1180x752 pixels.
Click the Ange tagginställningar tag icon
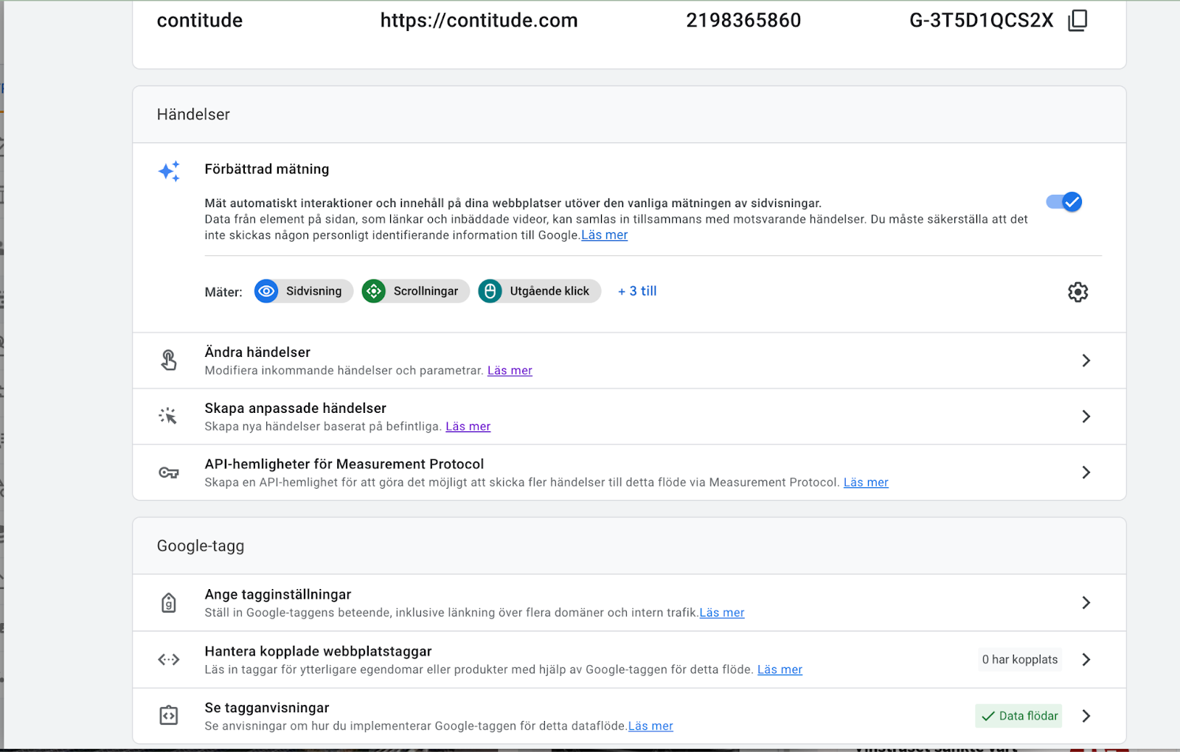[x=169, y=602]
